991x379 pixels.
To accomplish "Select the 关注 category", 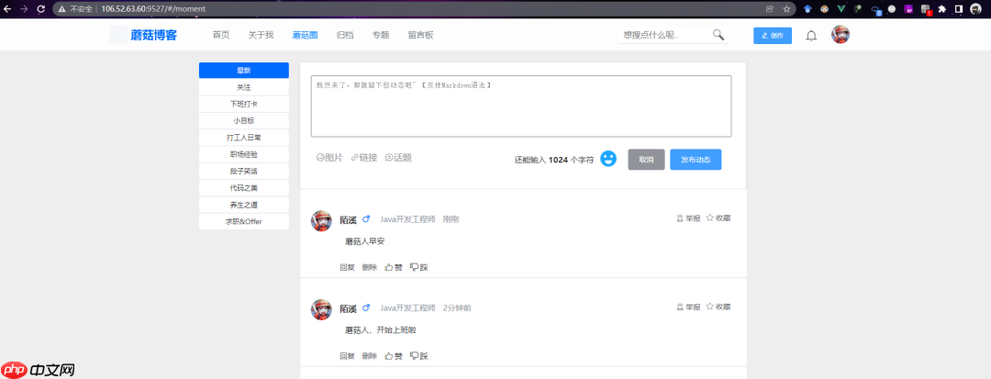I will click(244, 87).
